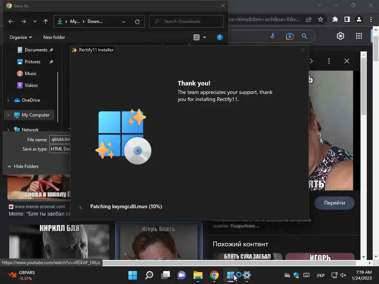
Task: Open the КИРИЛЛ БЛЯ meme thumbnail
Action: (59, 242)
